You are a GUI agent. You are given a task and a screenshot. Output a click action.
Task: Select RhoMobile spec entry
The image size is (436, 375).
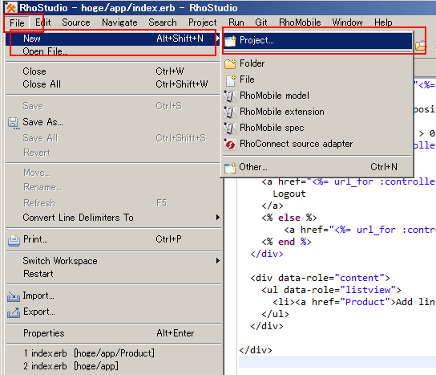click(317, 128)
